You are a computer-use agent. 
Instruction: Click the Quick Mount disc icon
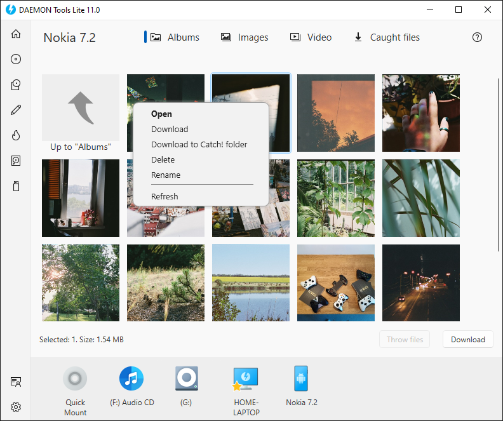point(76,379)
